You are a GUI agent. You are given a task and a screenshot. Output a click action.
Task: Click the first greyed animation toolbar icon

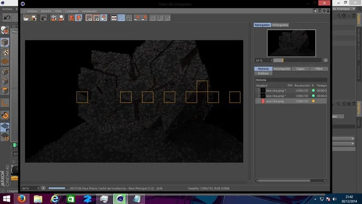152,18
